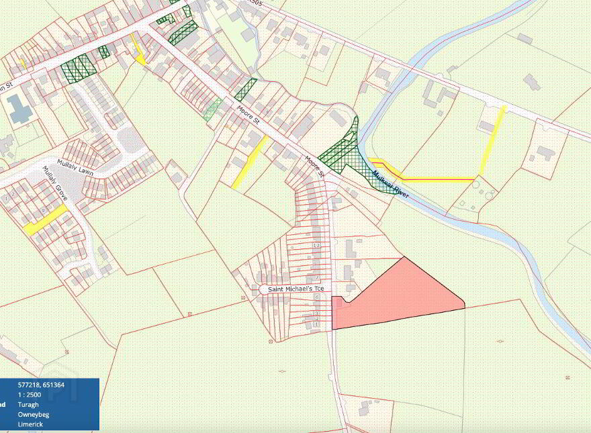Viewport: 591px width, 433px height.
Task: Click the blue-shaded building footprint
Action: [x=20, y=109]
